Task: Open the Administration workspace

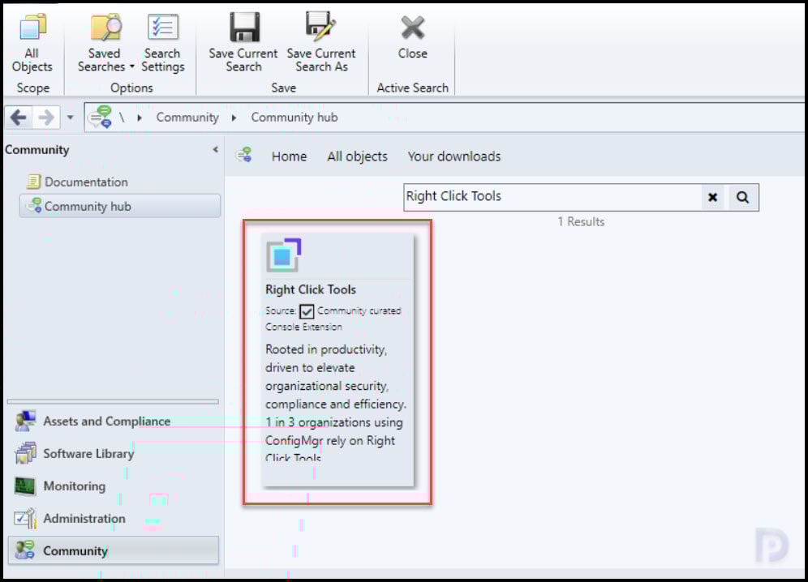Action: (x=84, y=519)
